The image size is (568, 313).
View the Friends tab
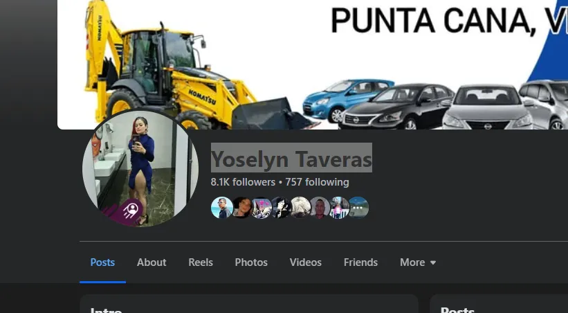[x=360, y=262]
